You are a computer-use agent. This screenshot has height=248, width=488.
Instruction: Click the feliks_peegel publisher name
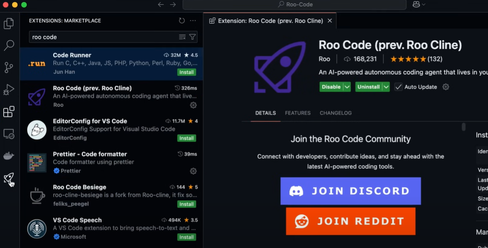pyautogui.click(x=71, y=204)
